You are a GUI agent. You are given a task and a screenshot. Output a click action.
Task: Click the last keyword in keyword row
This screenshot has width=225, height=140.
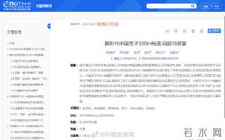(x=150, y=108)
